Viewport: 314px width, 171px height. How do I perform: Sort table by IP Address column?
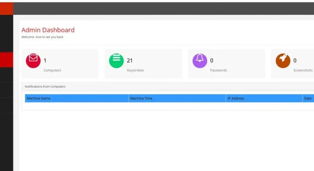[235, 98]
